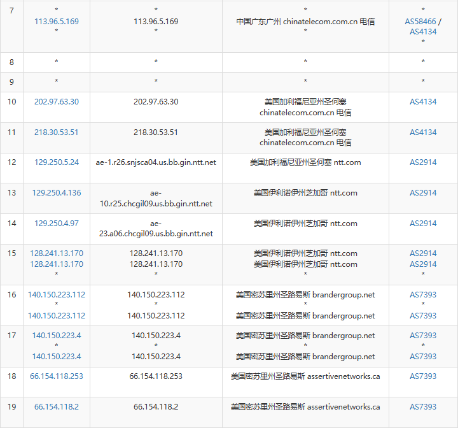The image size is (458, 428).
Task: Select hostname ae-23.a06.chcgil09.us.bb.gin.ntt.net
Action: click(156, 229)
